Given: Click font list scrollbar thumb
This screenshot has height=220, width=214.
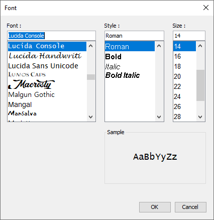Looking at the screenshot, I should pyautogui.click(x=91, y=77).
